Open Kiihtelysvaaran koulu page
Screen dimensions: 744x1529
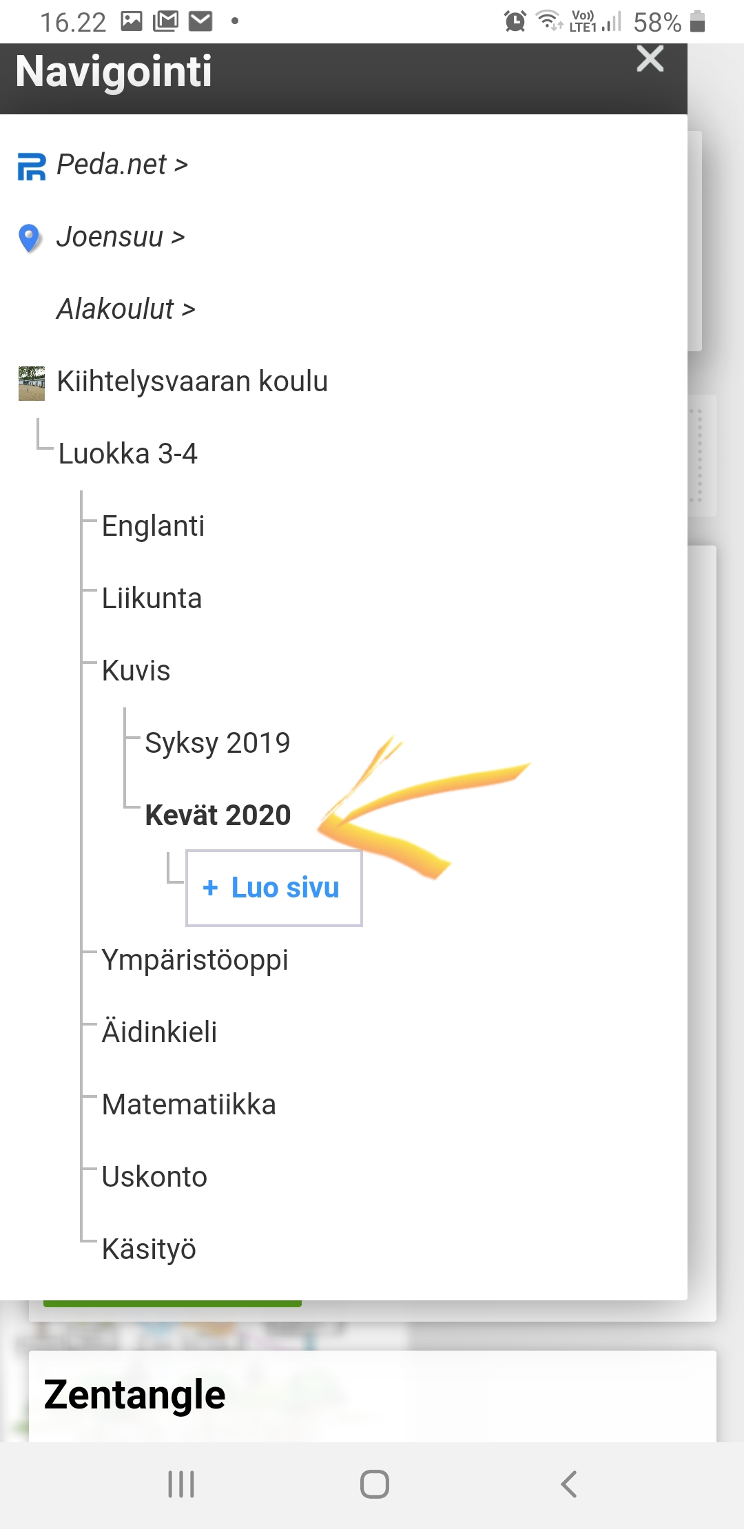pyautogui.click(x=192, y=382)
